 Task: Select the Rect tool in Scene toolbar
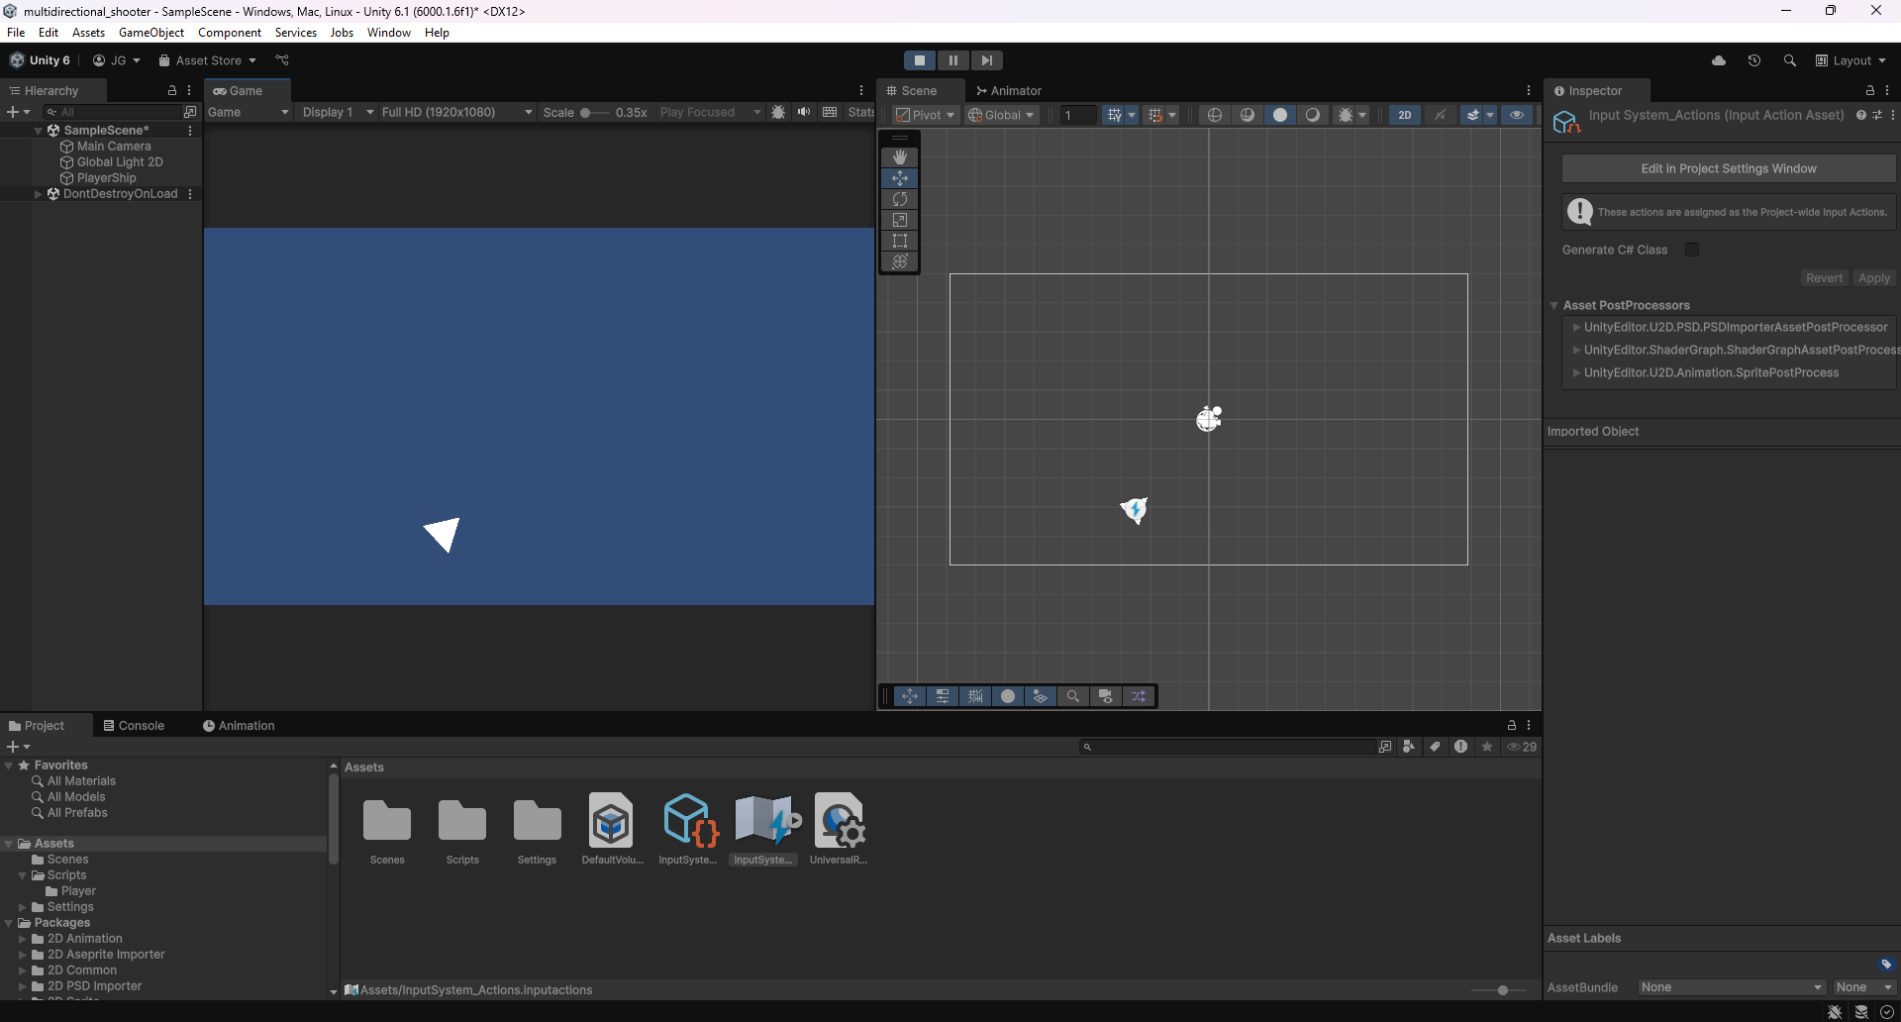pyautogui.click(x=899, y=241)
